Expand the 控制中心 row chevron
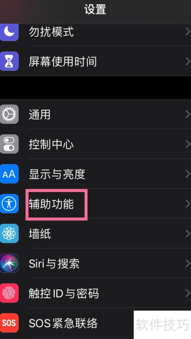The width and height of the screenshot is (191, 339). (188, 144)
